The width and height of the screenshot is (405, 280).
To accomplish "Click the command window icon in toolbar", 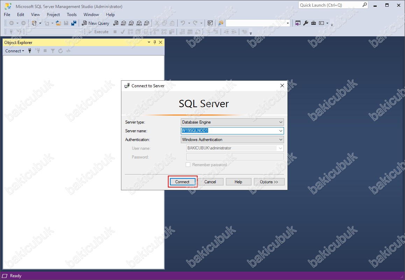I will (321, 23).
